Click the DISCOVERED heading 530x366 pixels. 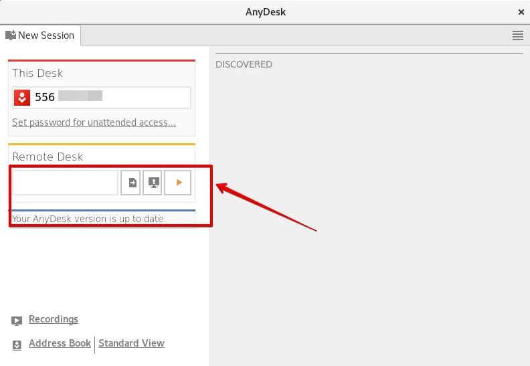tap(244, 64)
